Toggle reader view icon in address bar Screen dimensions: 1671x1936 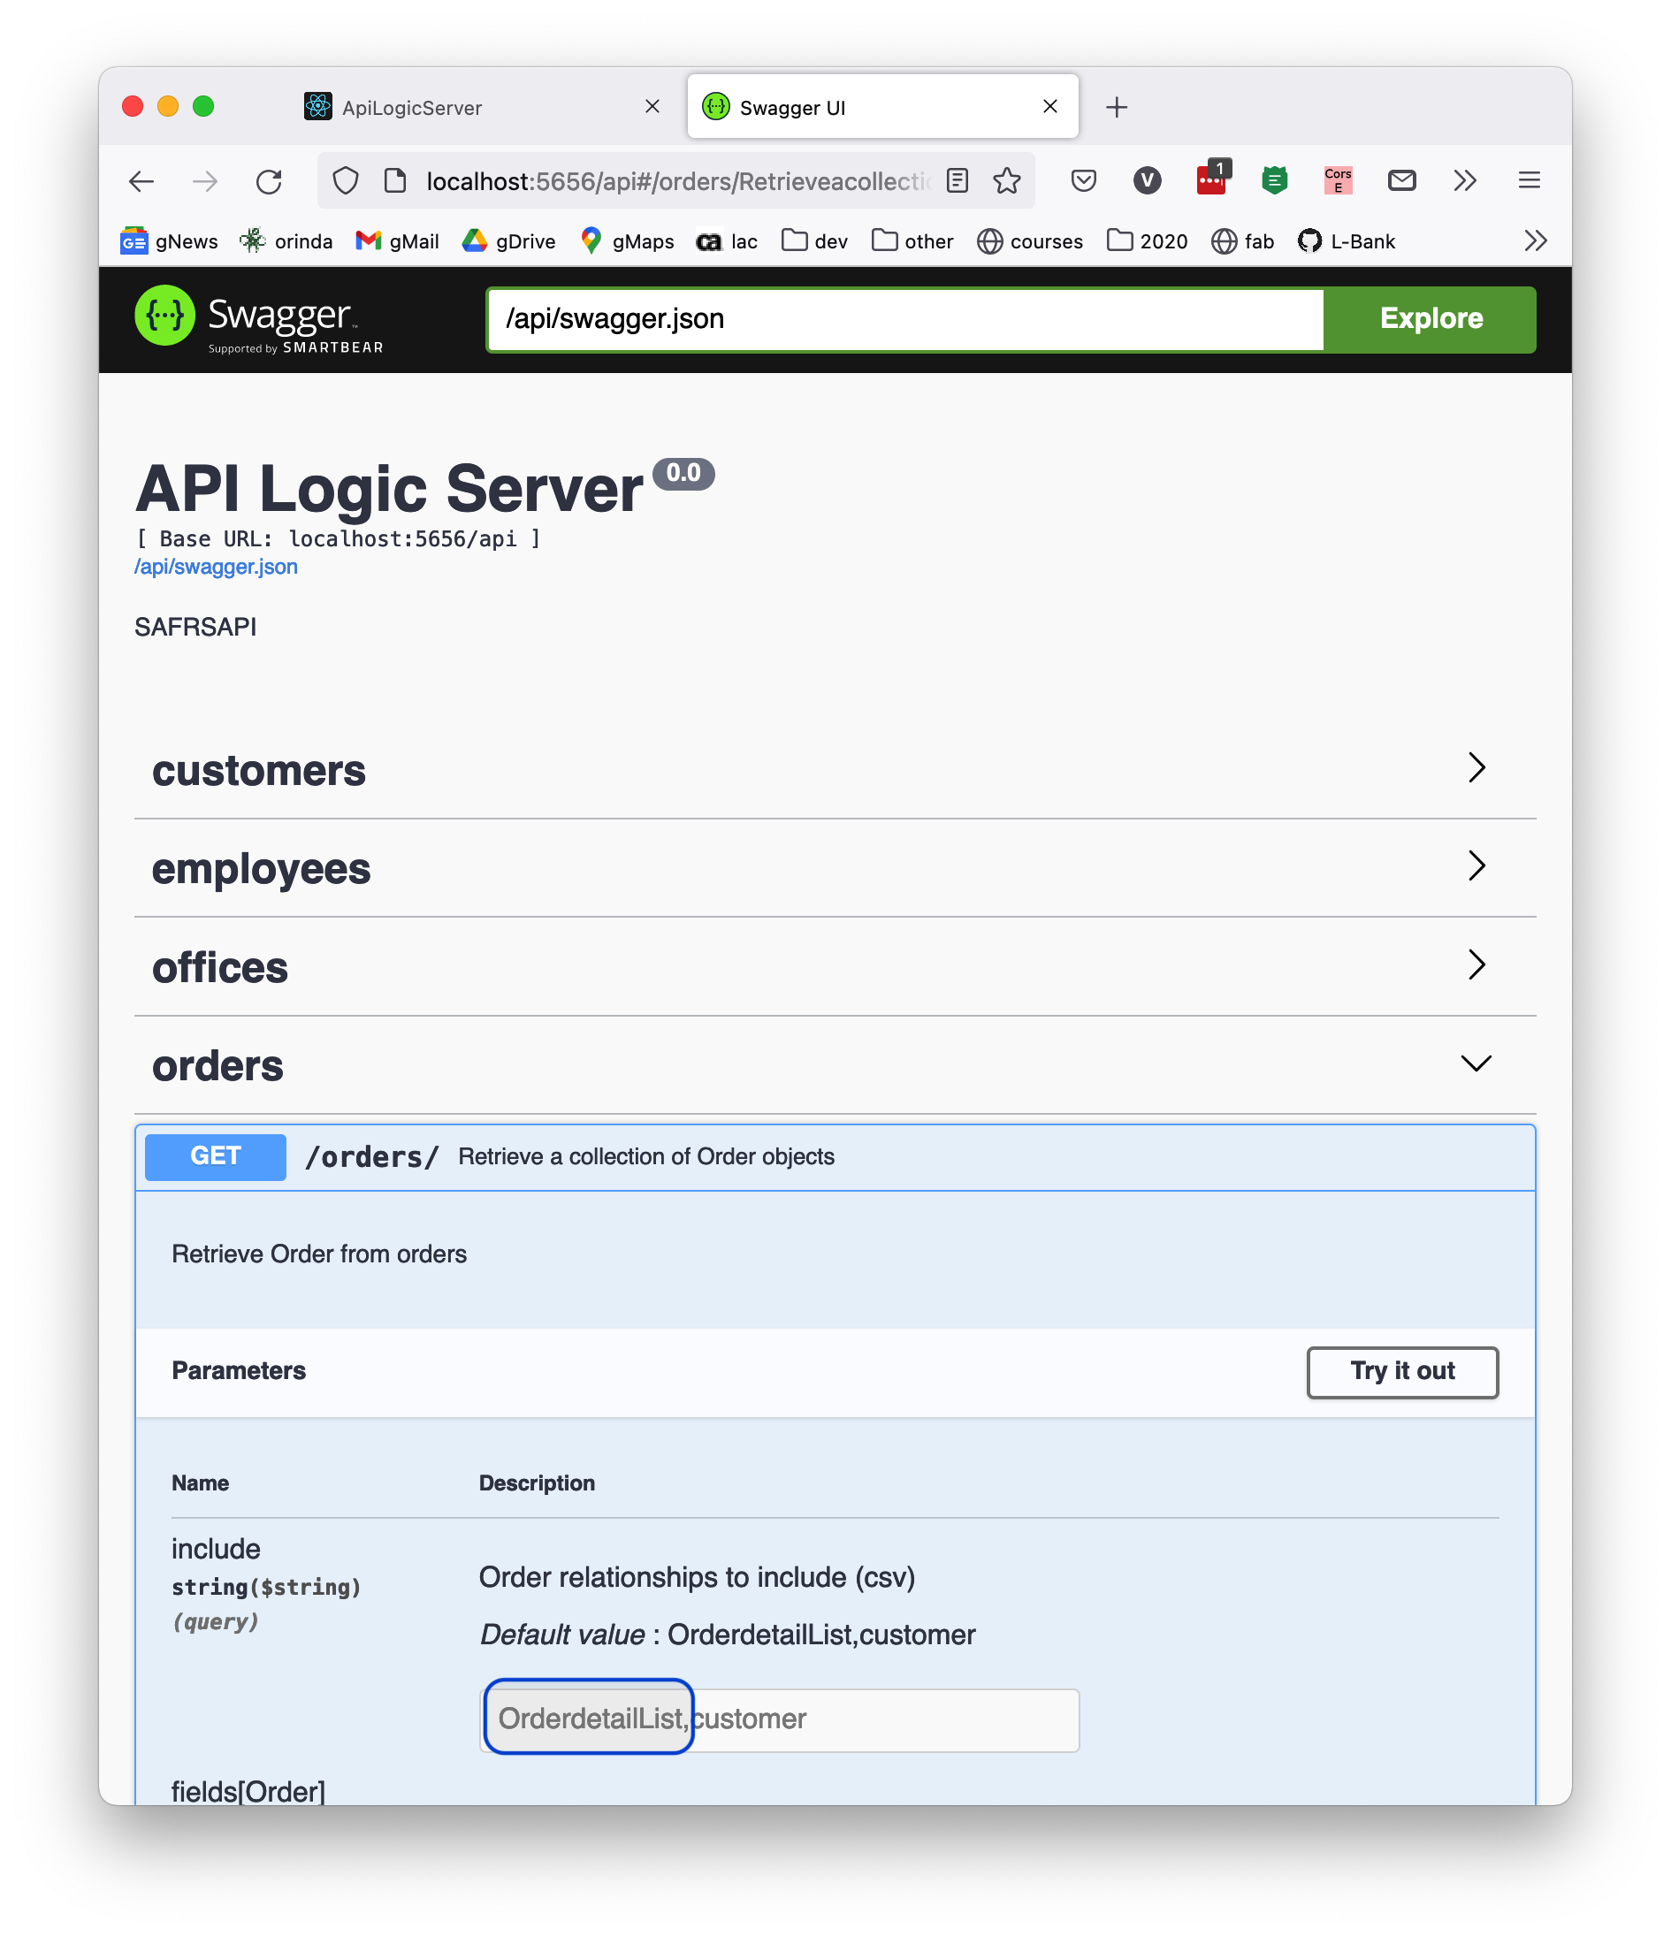coord(957,180)
